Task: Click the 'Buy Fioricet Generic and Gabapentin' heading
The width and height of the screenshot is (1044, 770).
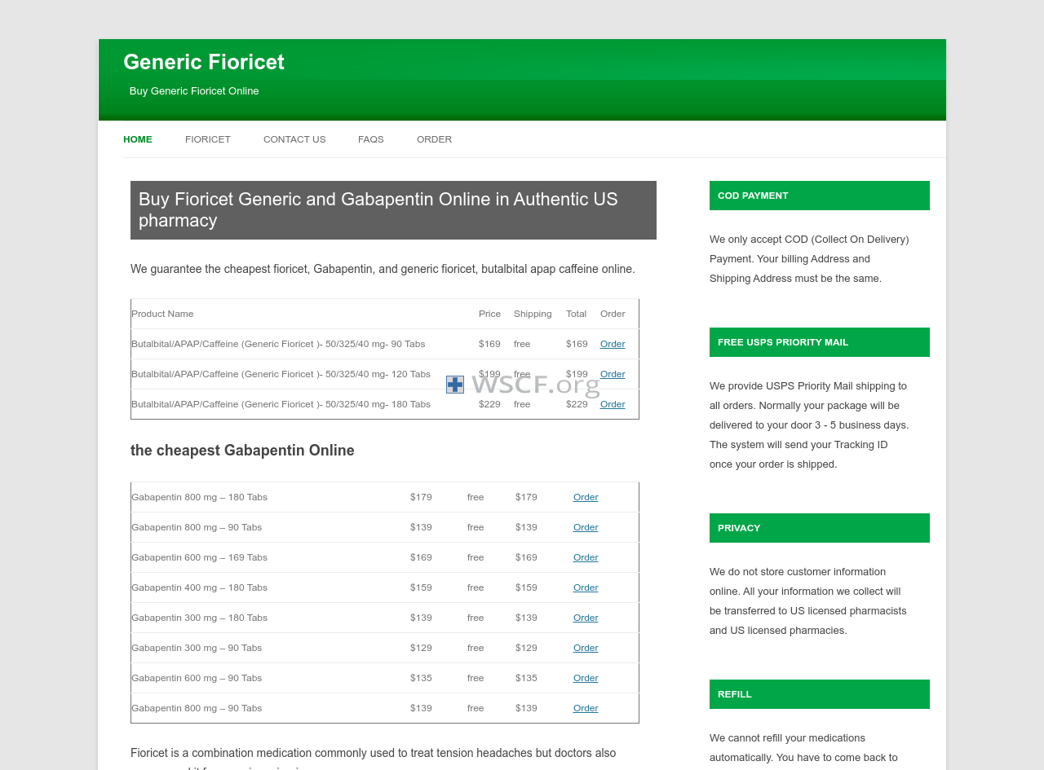Action: [393, 210]
